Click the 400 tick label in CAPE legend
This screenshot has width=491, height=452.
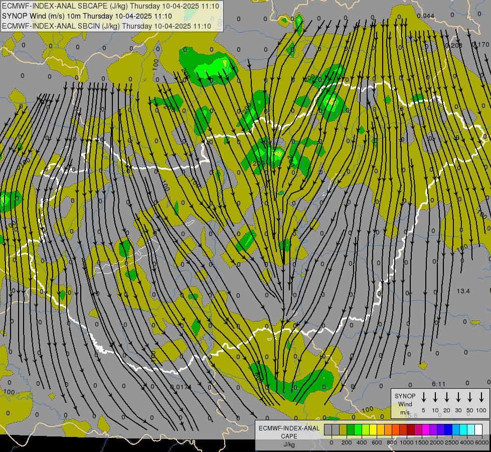[362, 442]
